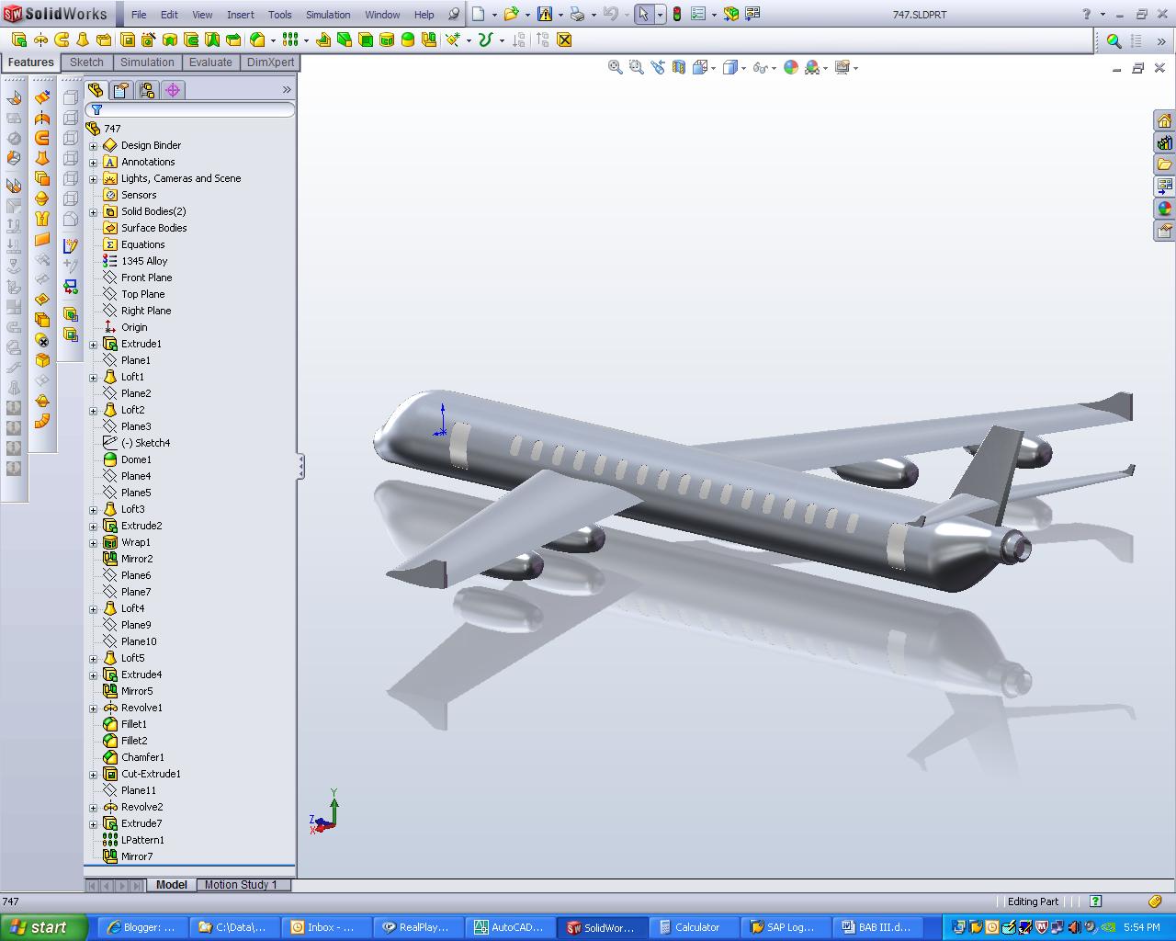
Task: Click the Linear Pattern icon on the toolbar
Action: pyautogui.click(x=291, y=40)
